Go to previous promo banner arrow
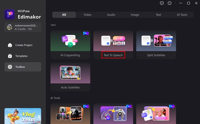The image size is (200, 124). click(7, 117)
